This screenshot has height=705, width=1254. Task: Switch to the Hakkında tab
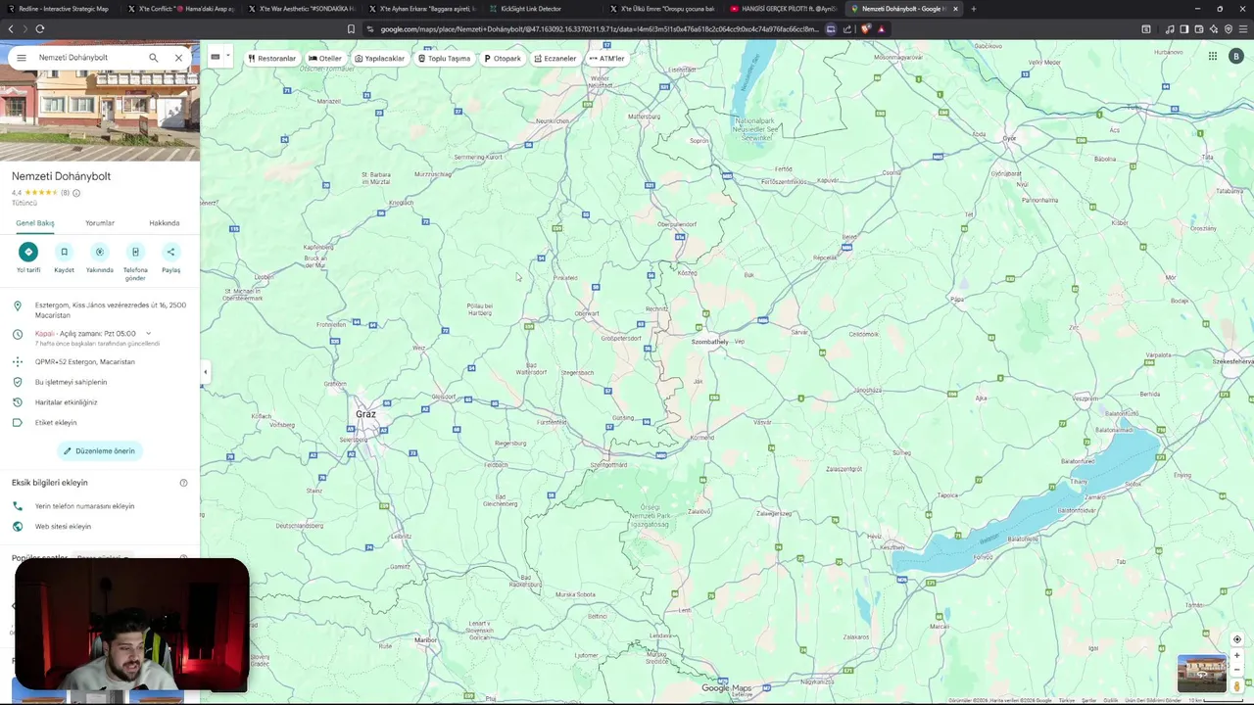click(165, 223)
